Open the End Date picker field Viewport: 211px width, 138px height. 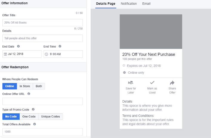[x=22, y=54]
